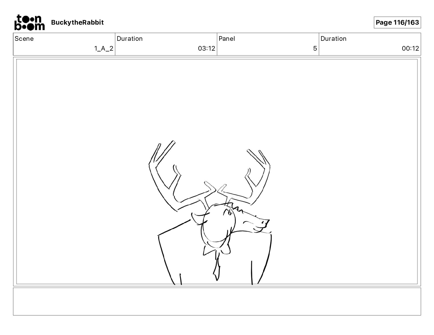The image size is (434, 335).
Task: Select the Panel label
Action: coord(227,39)
